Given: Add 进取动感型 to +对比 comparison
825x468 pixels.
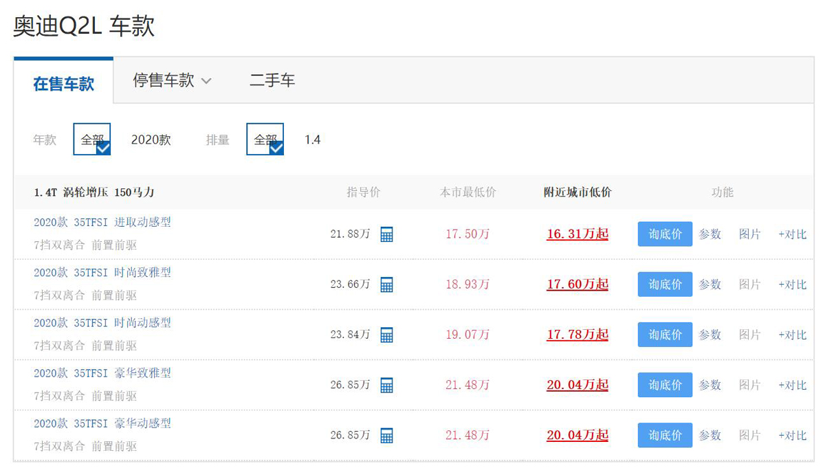Looking at the screenshot, I should (793, 234).
